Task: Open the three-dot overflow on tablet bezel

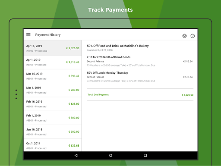Action: 16,94
